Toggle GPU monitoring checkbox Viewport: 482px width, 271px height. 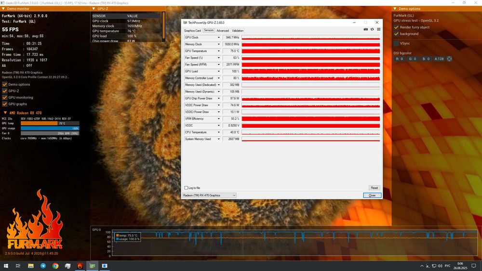(5, 98)
